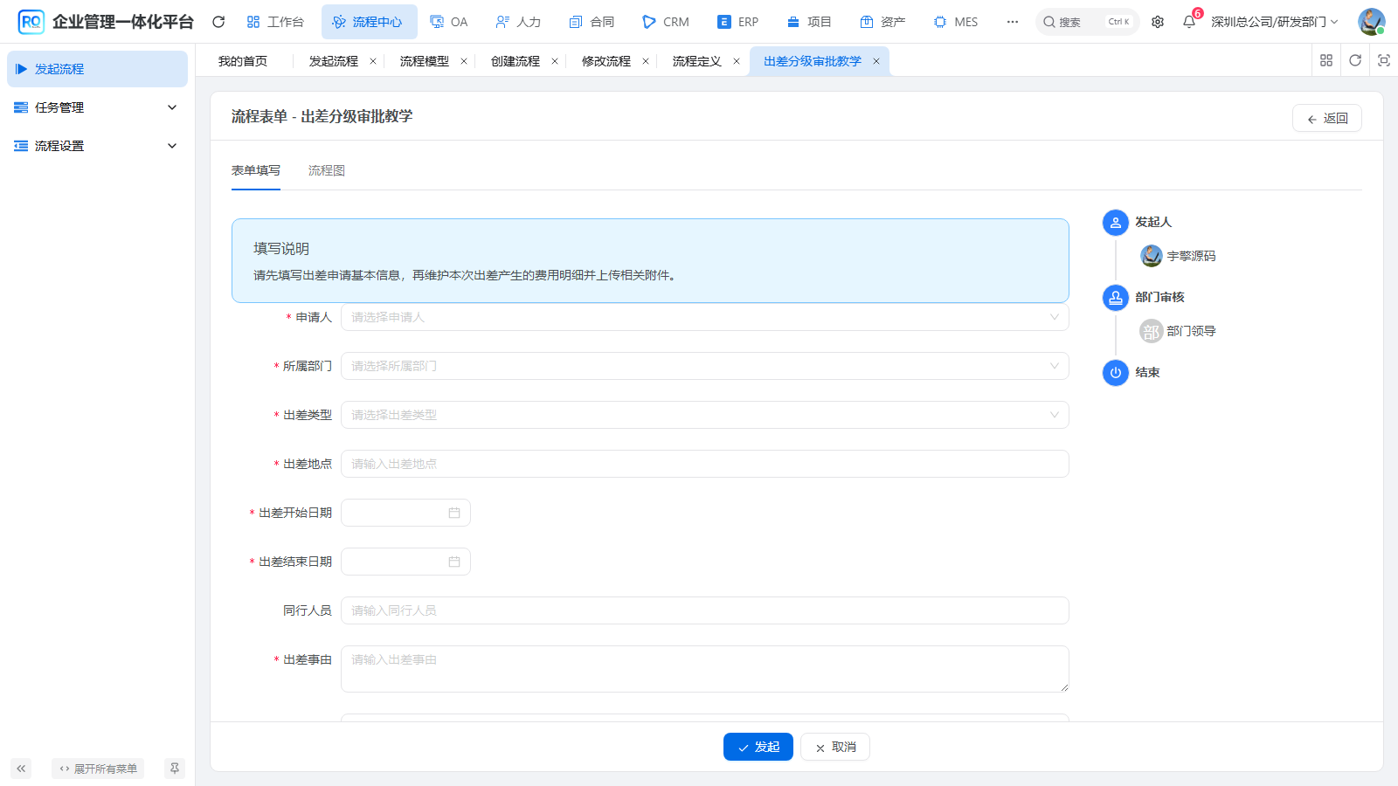Click the 发起 submit button
Screen dimensions: 1398x786
[x=758, y=747]
